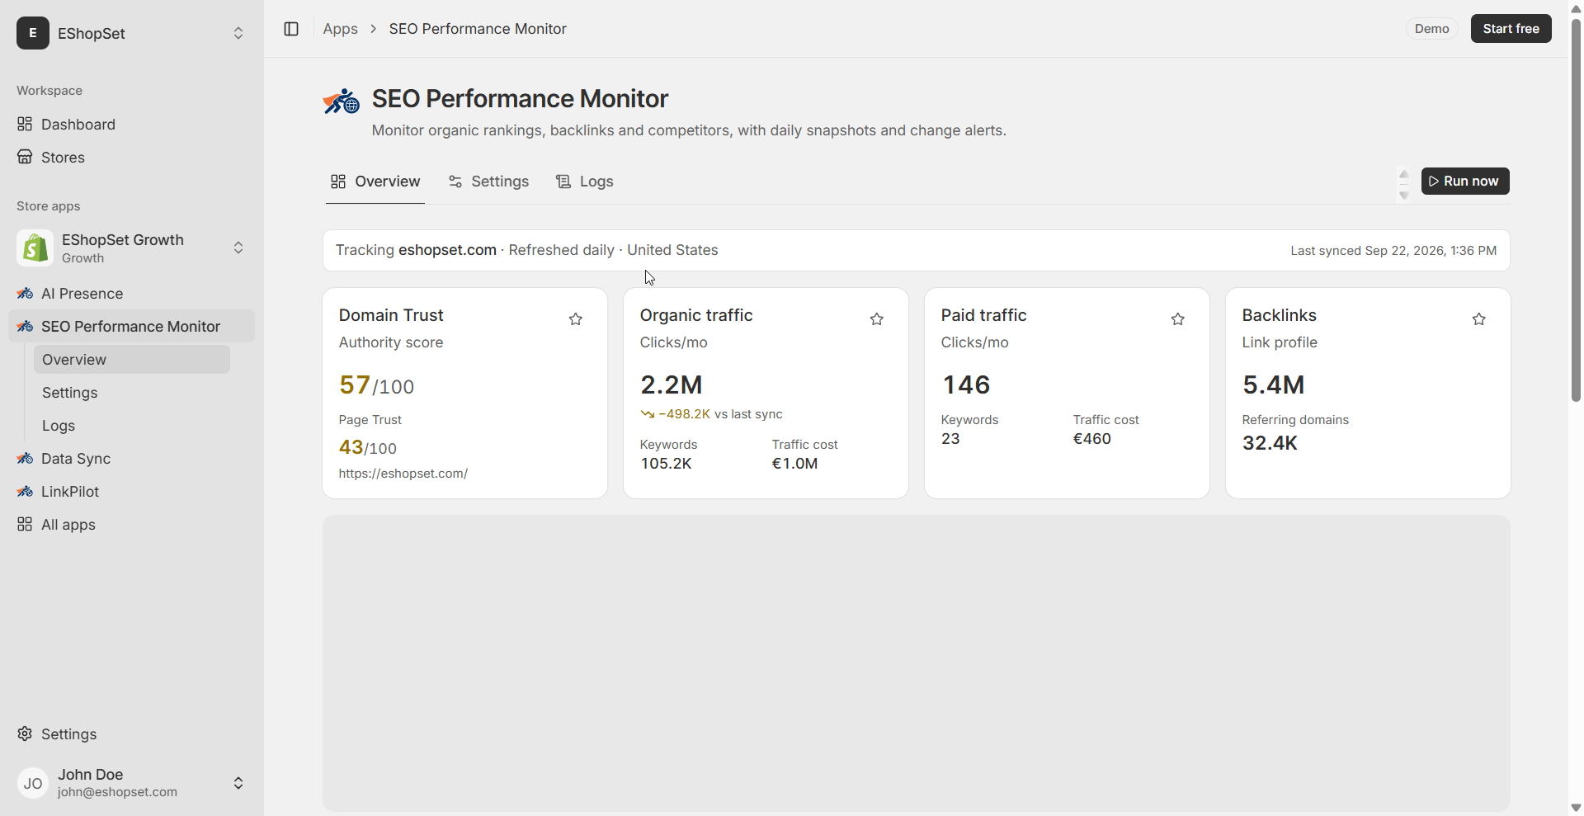Click the 5.4M backlinks value
1584x816 pixels.
[x=1274, y=384]
